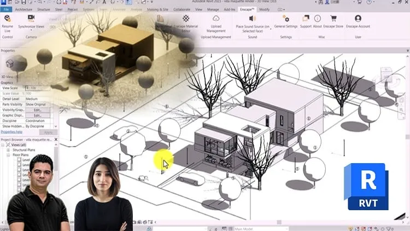The width and height of the screenshot is (410, 231).
Task: Open the Properties help link
Action: pyautogui.click(x=11, y=132)
